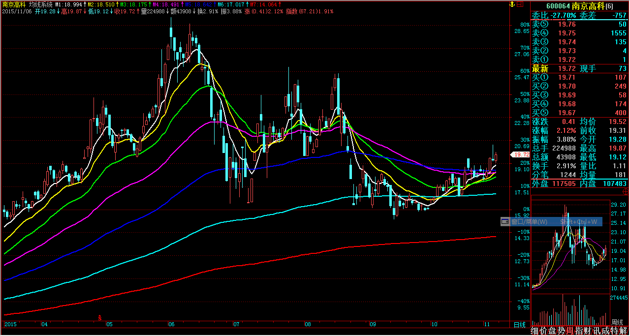Click the 19.72 current price tag on the axis
Screen dimensions: 630x336
521,154
